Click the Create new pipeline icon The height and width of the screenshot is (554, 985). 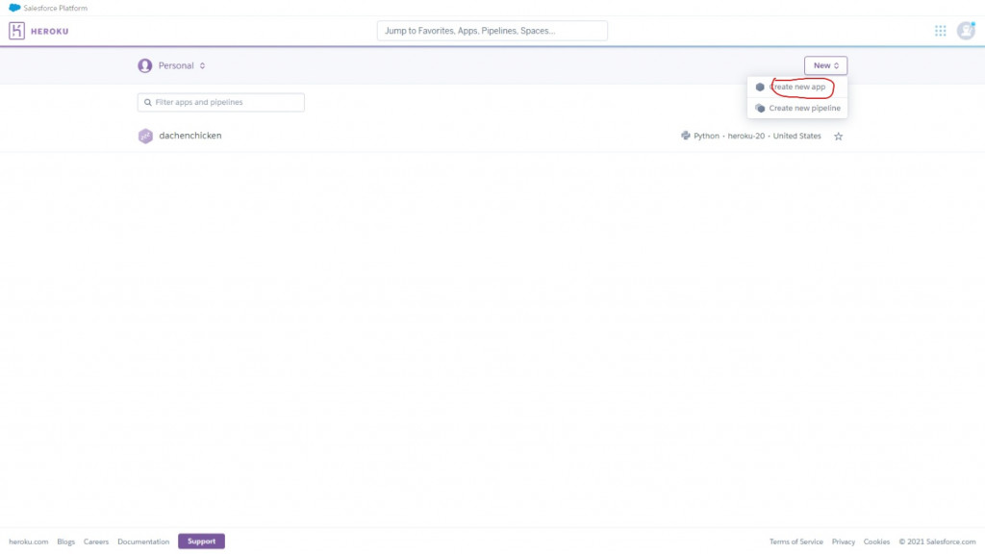click(x=760, y=108)
